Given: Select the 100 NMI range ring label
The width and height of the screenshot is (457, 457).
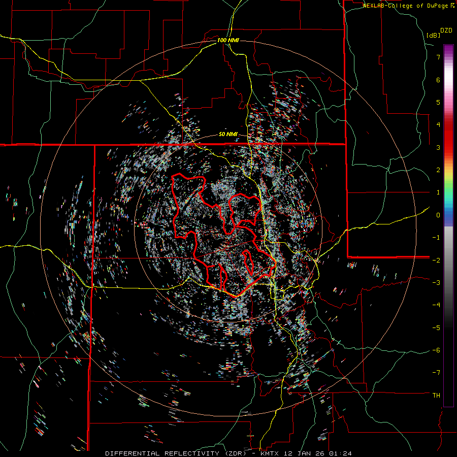Looking at the screenshot, I should click(228, 40).
